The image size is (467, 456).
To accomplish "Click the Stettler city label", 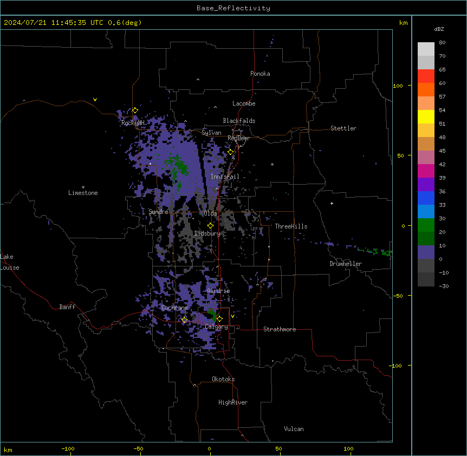I will [343, 128].
